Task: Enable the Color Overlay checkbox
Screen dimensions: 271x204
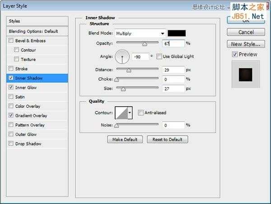Action: pos(11,106)
